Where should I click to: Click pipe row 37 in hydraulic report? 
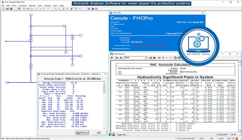175,120
